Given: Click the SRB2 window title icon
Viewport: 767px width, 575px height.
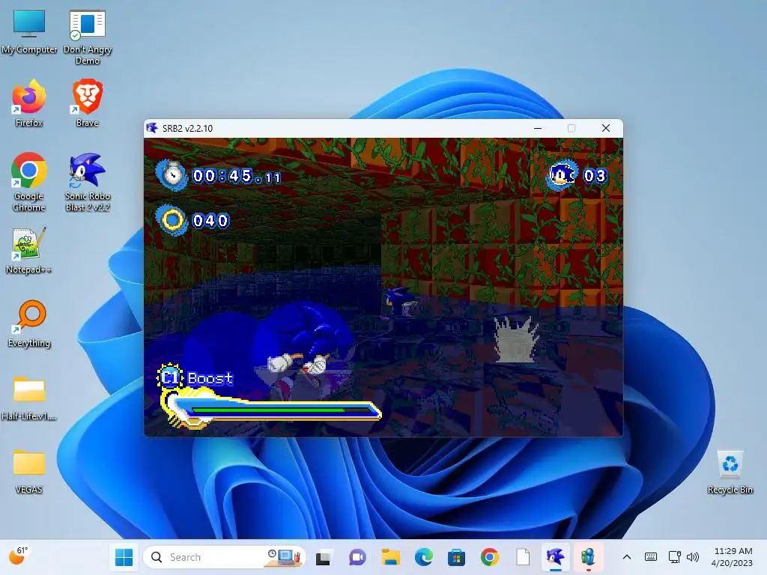Looking at the screenshot, I should pos(152,128).
